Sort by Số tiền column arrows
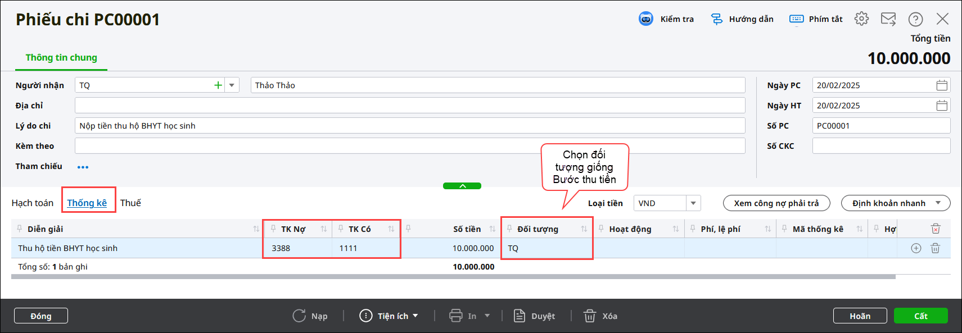The image size is (962, 333). (493, 229)
